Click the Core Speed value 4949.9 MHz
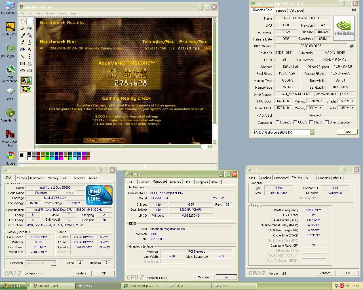 39,237
